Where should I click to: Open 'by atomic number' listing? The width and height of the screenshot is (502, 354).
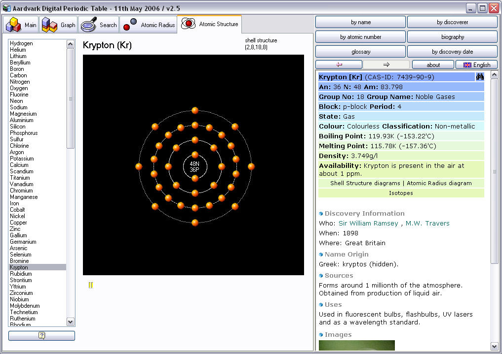pos(360,37)
